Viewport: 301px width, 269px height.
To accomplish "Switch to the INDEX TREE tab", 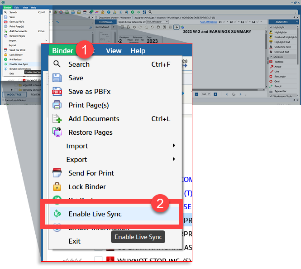I will (14, 94).
